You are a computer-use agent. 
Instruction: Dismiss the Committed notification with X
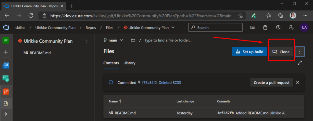(x=297, y=82)
